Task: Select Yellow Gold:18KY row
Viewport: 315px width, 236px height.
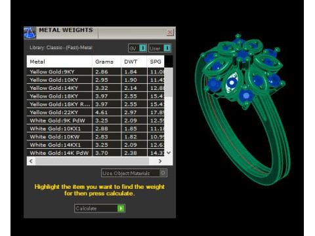Action: [x=96, y=96]
